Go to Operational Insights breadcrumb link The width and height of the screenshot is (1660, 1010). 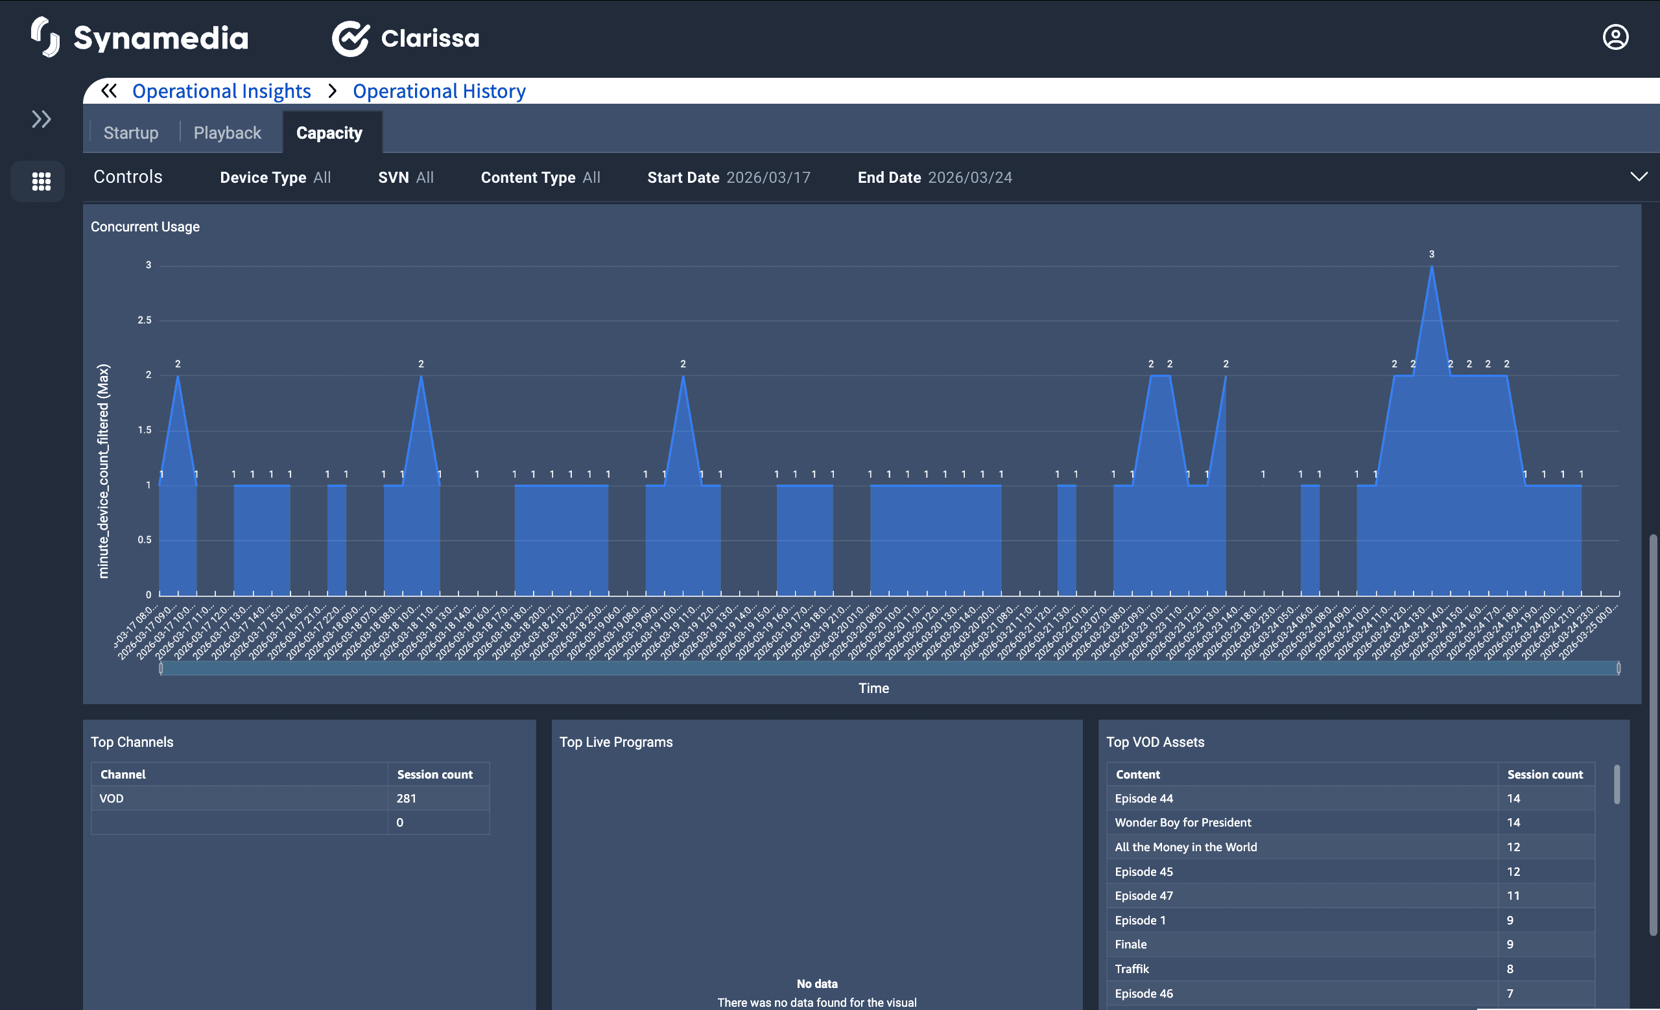coord(221,91)
